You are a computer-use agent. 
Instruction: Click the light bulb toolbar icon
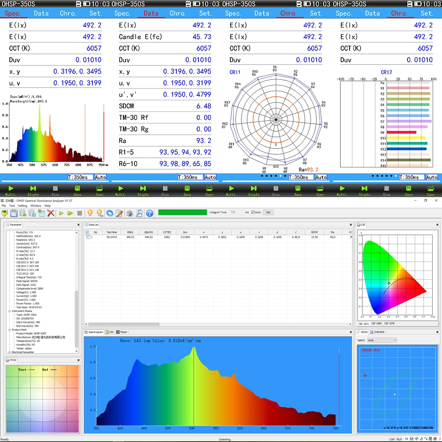pyautogui.click(x=90, y=213)
